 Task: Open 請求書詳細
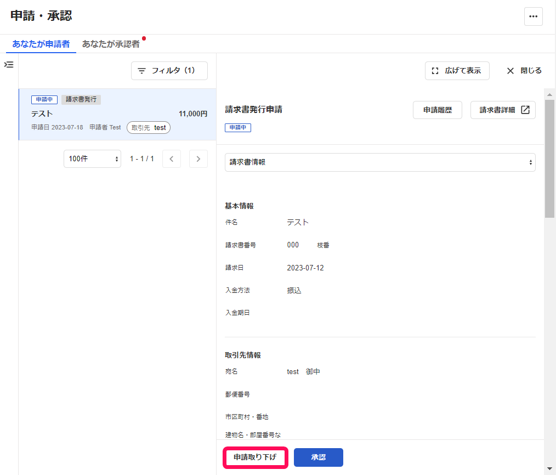click(x=503, y=110)
